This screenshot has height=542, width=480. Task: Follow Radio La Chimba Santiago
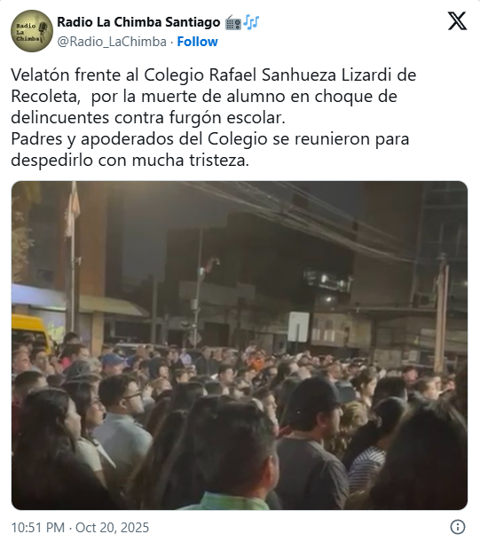coord(198,42)
